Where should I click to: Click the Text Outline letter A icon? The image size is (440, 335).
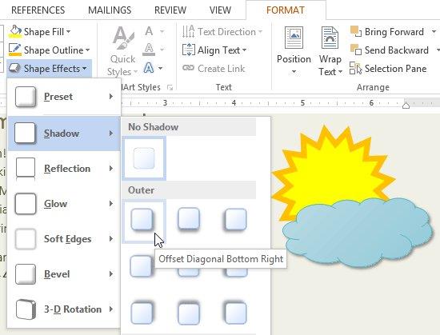[149, 50]
